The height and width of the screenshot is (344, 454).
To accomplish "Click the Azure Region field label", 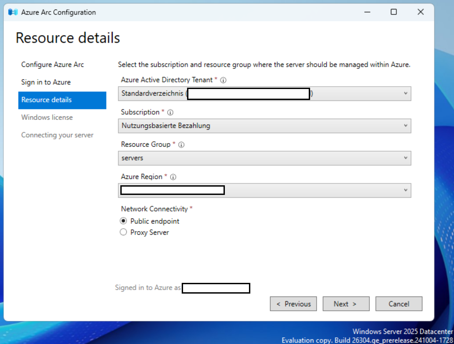I will coord(142,177).
